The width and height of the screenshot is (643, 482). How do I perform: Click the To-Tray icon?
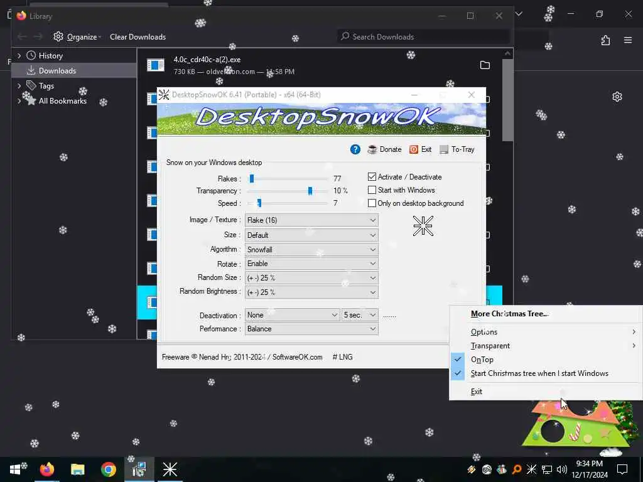(x=444, y=149)
